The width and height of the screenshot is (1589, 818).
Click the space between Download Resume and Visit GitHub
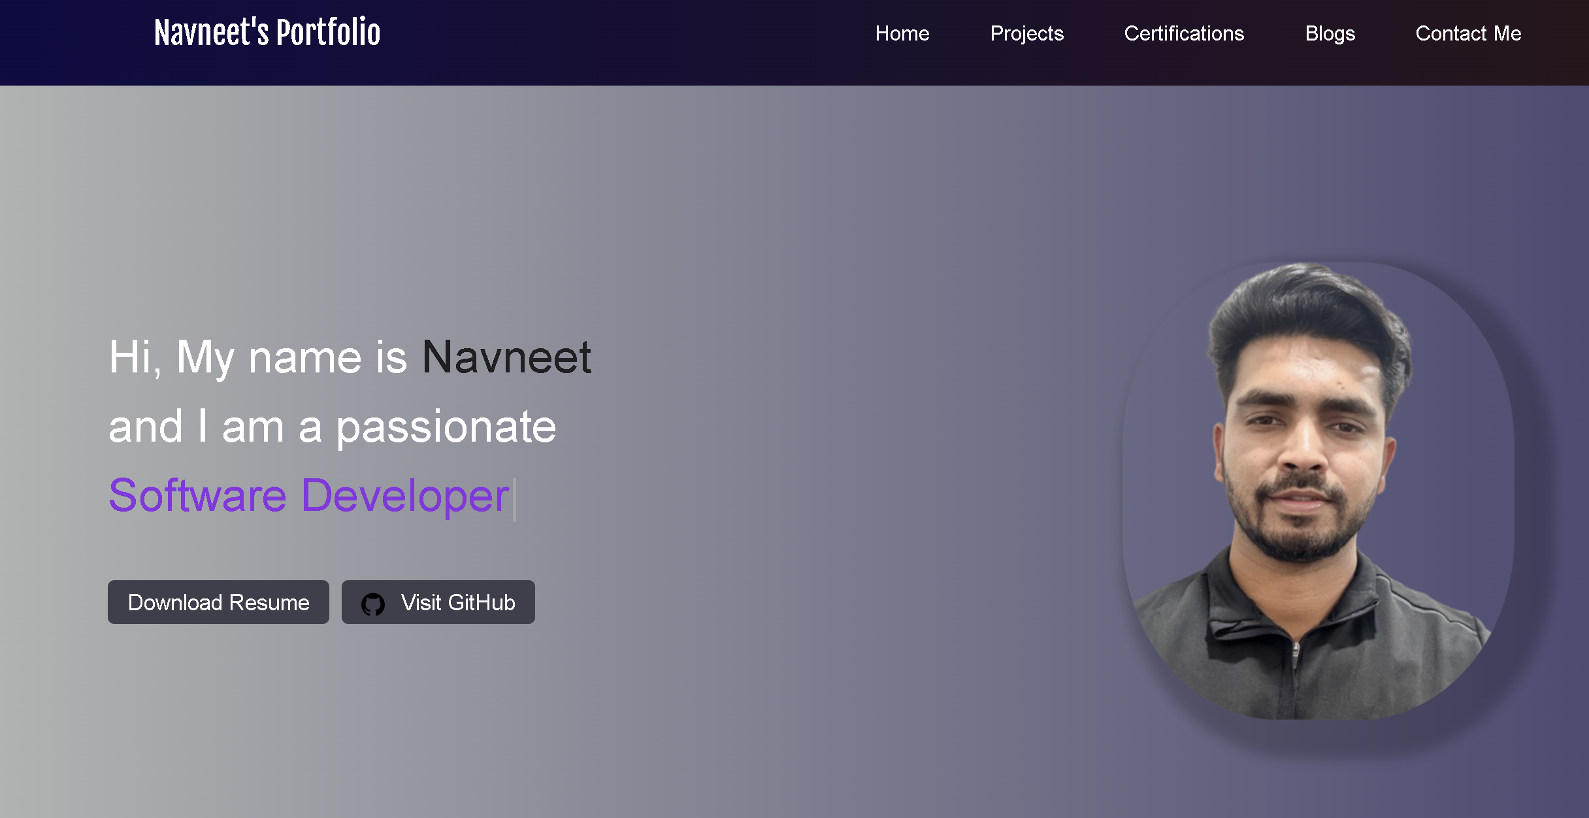(335, 602)
